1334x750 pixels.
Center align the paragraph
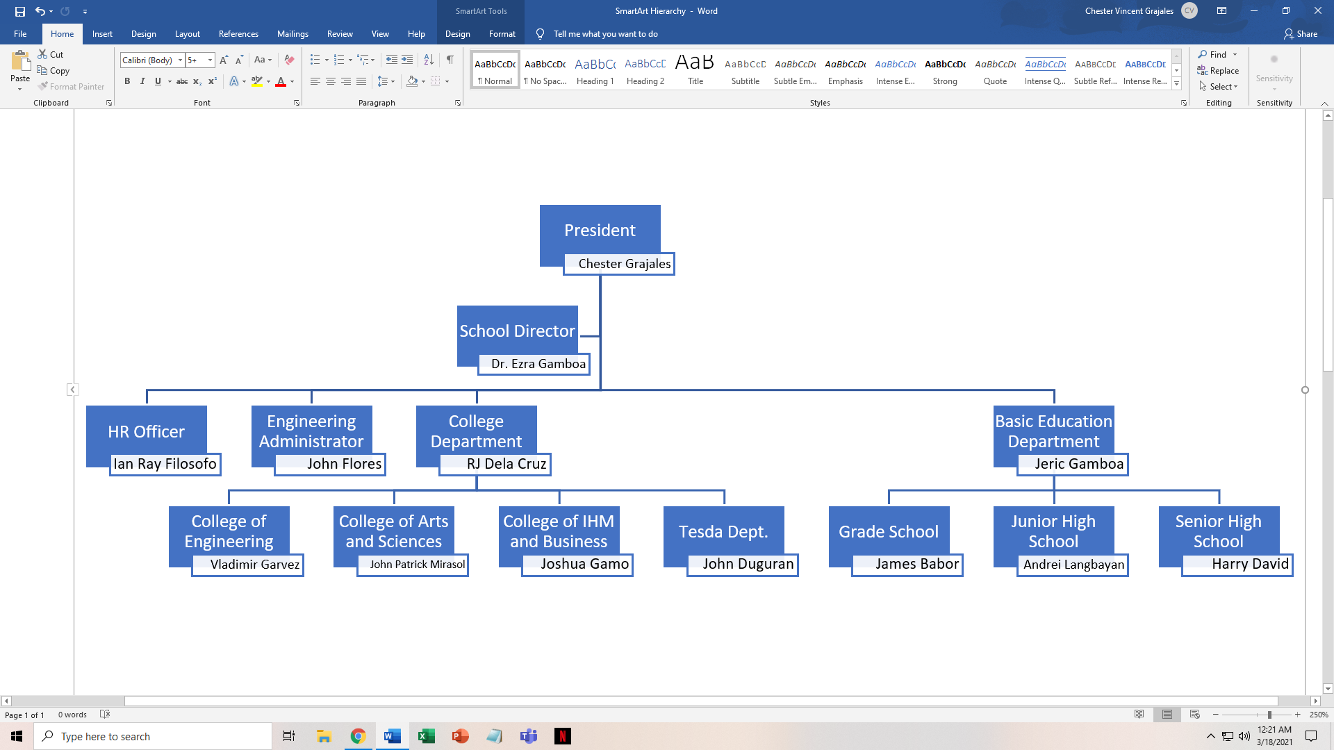coord(330,81)
